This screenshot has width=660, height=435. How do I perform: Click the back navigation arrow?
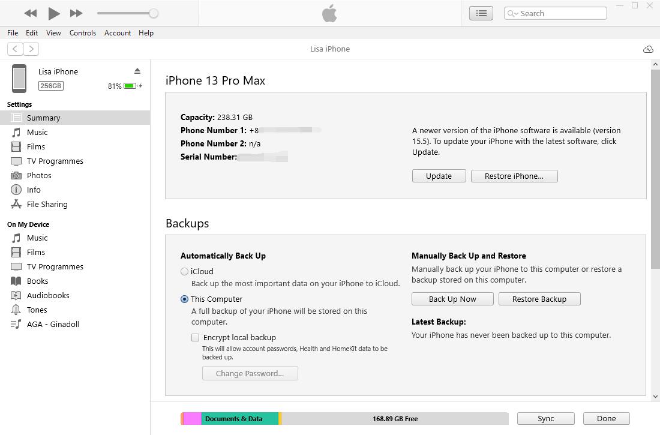point(15,49)
